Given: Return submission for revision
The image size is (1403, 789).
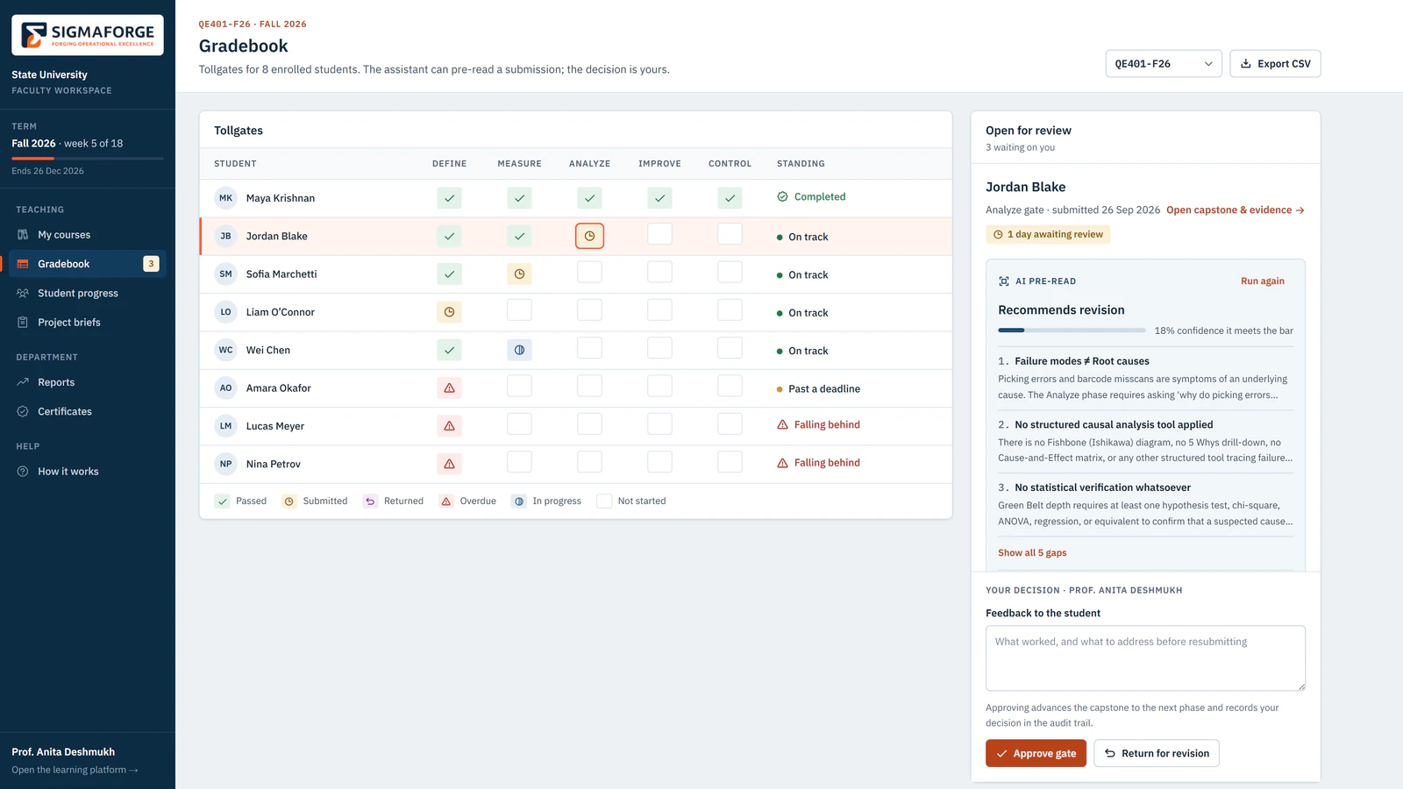Looking at the screenshot, I should pos(1157,754).
